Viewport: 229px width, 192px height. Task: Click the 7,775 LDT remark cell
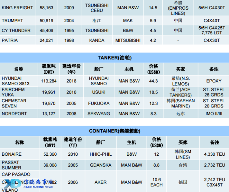click(212, 30)
